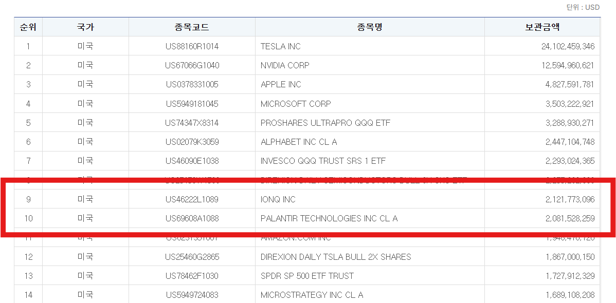This screenshot has height=303, width=616.
Task: Select PROSHARES ULTRAPRO QQQ ETF name
Action: click(325, 123)
